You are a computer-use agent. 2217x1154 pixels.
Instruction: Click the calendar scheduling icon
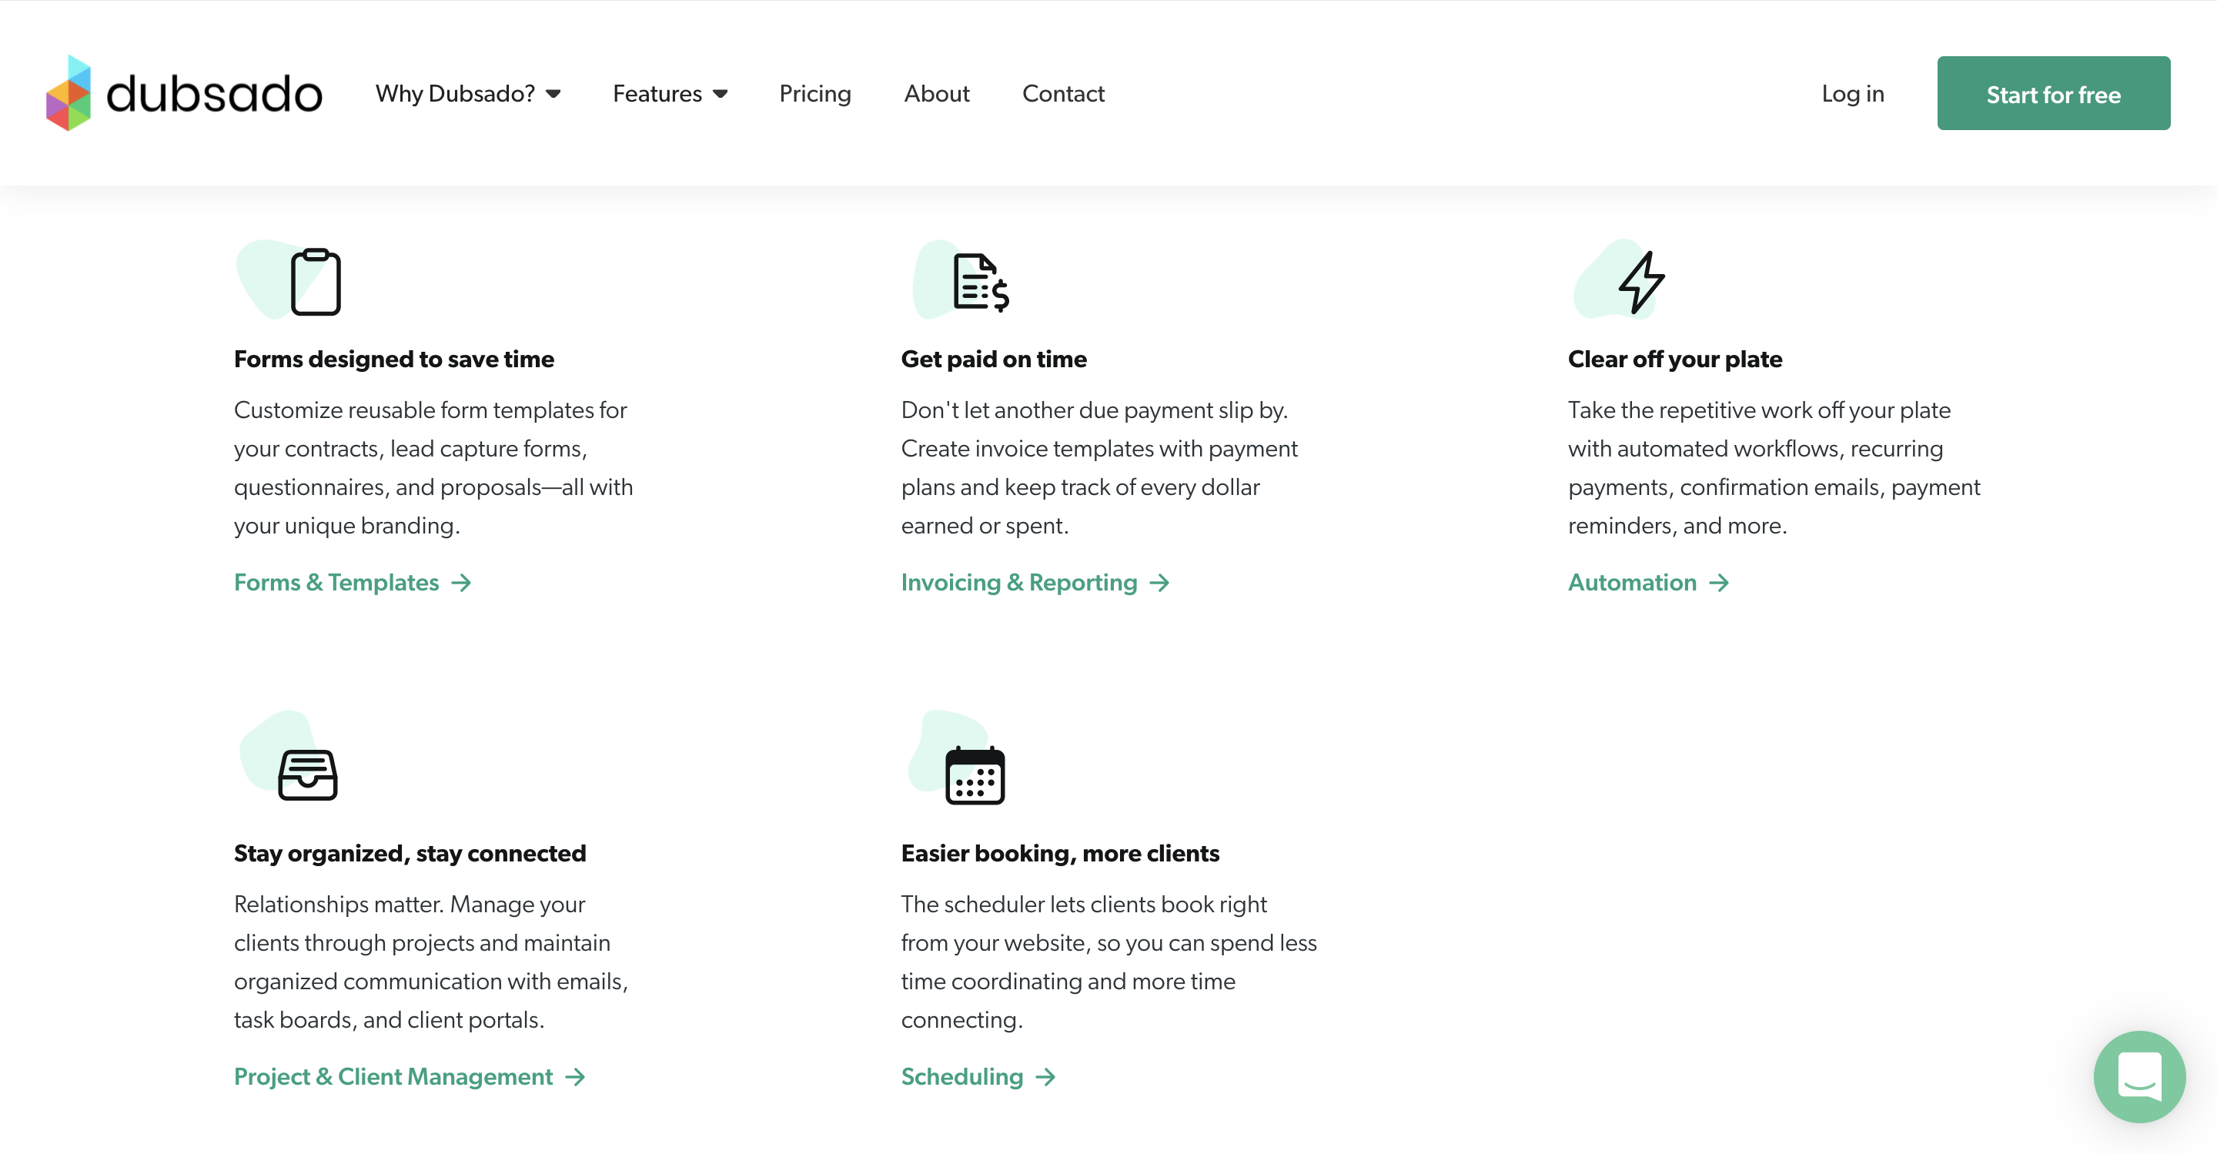pos(975,774)
